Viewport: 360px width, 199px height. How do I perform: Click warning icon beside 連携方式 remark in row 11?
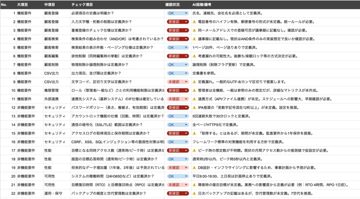[x=194, y=99]
